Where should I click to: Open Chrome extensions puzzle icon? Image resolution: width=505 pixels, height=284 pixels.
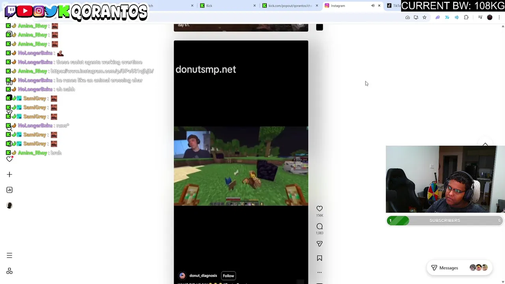(466, 17)
